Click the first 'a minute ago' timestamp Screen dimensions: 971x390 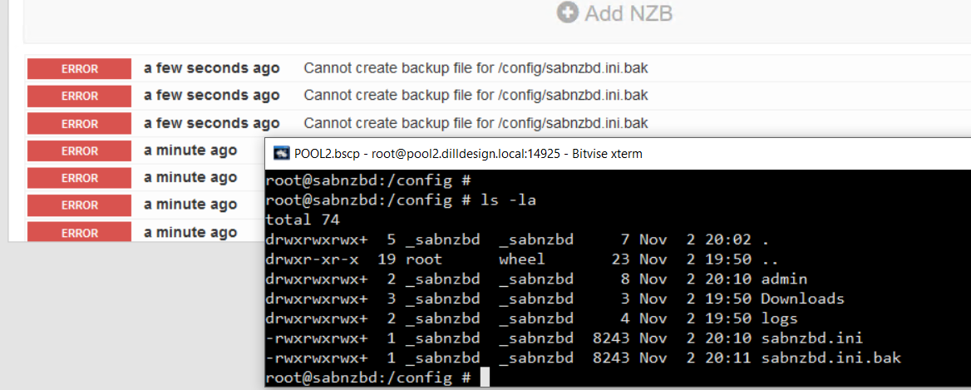[190, 151]
